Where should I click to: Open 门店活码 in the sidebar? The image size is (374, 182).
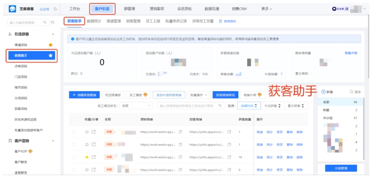21,77
